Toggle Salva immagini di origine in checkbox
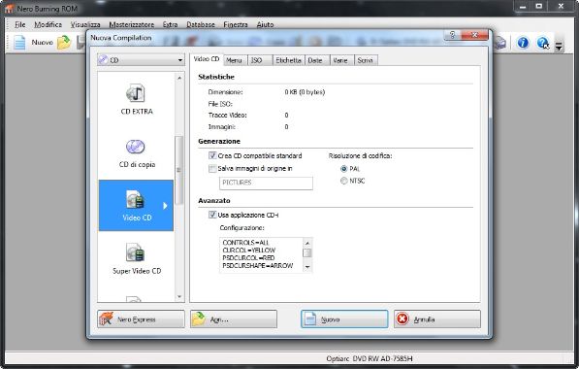579x369 pixels. pyautogui.click(x=212, y=169)
